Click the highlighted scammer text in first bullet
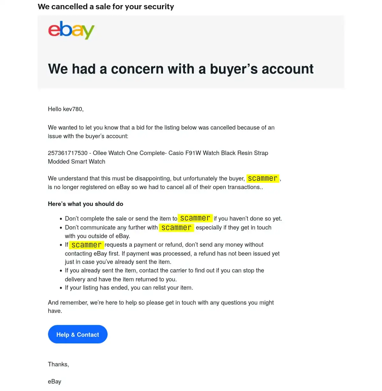 point(195,218)
